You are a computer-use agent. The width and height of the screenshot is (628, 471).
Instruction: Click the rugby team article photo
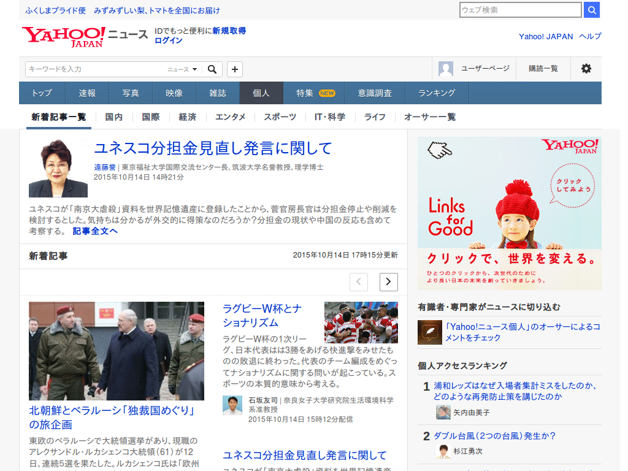point(361,323)
